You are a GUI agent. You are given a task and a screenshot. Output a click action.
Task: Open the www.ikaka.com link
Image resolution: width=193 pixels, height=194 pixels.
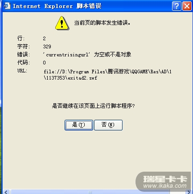(x=165, y=186)
